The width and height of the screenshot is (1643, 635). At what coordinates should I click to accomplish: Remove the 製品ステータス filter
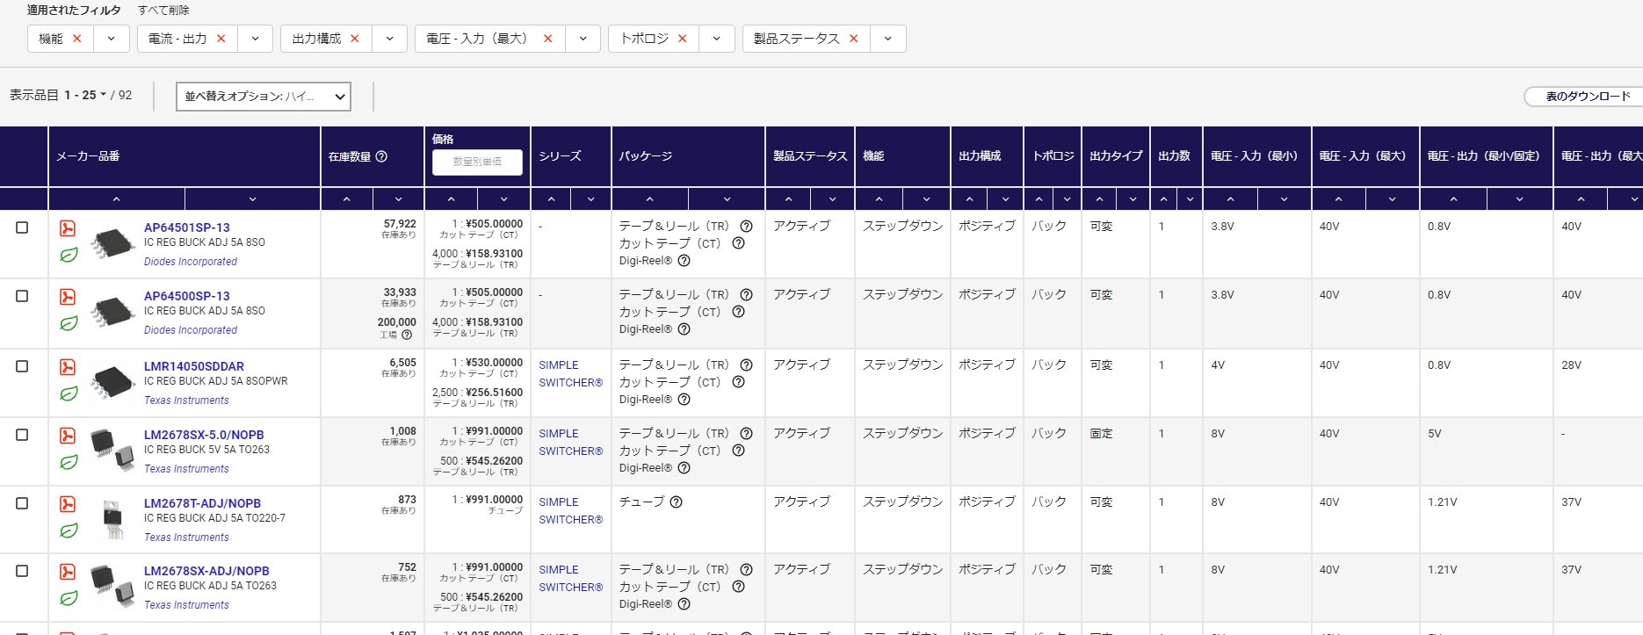point(854,39)
